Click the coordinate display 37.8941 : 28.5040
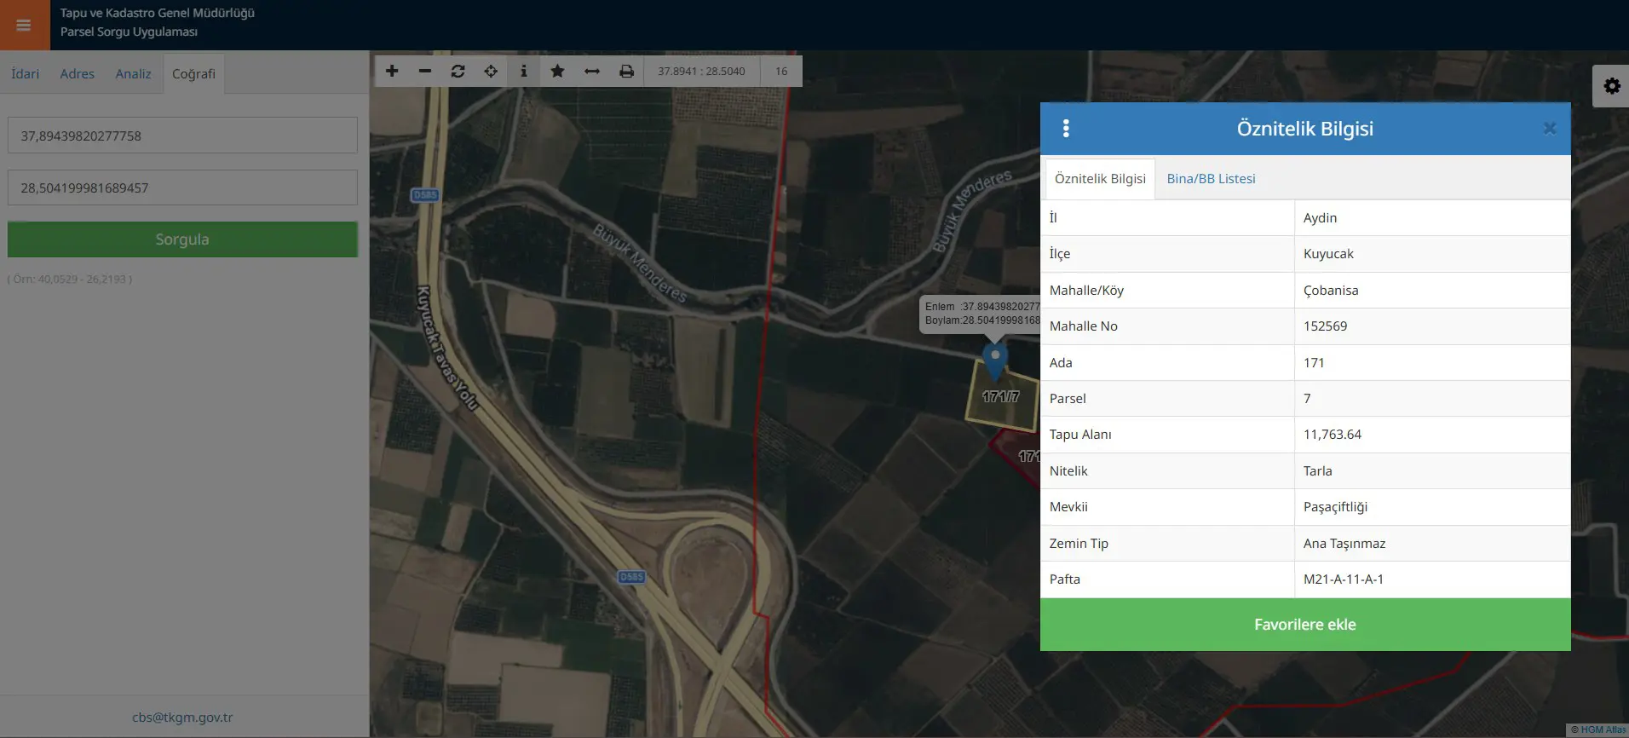Image resolution: width=1629 pixels, height=738 pixels. (x=701, y=71)
